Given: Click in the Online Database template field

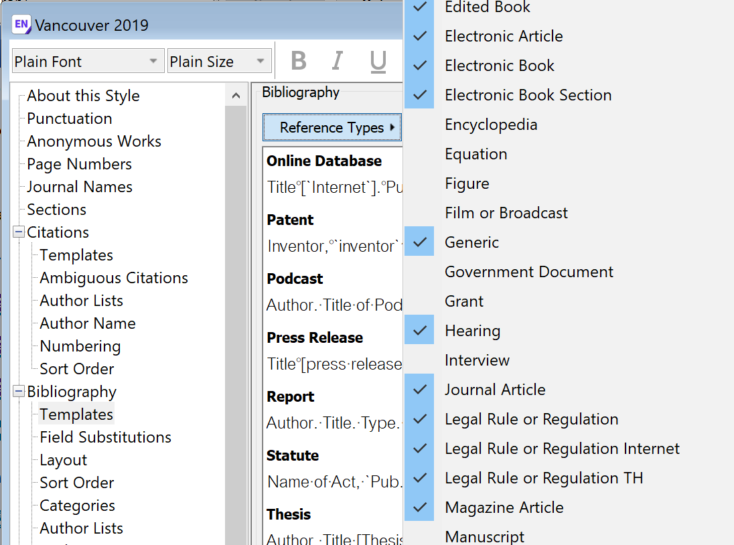Looking at the screenshot, I should point(334,187).
